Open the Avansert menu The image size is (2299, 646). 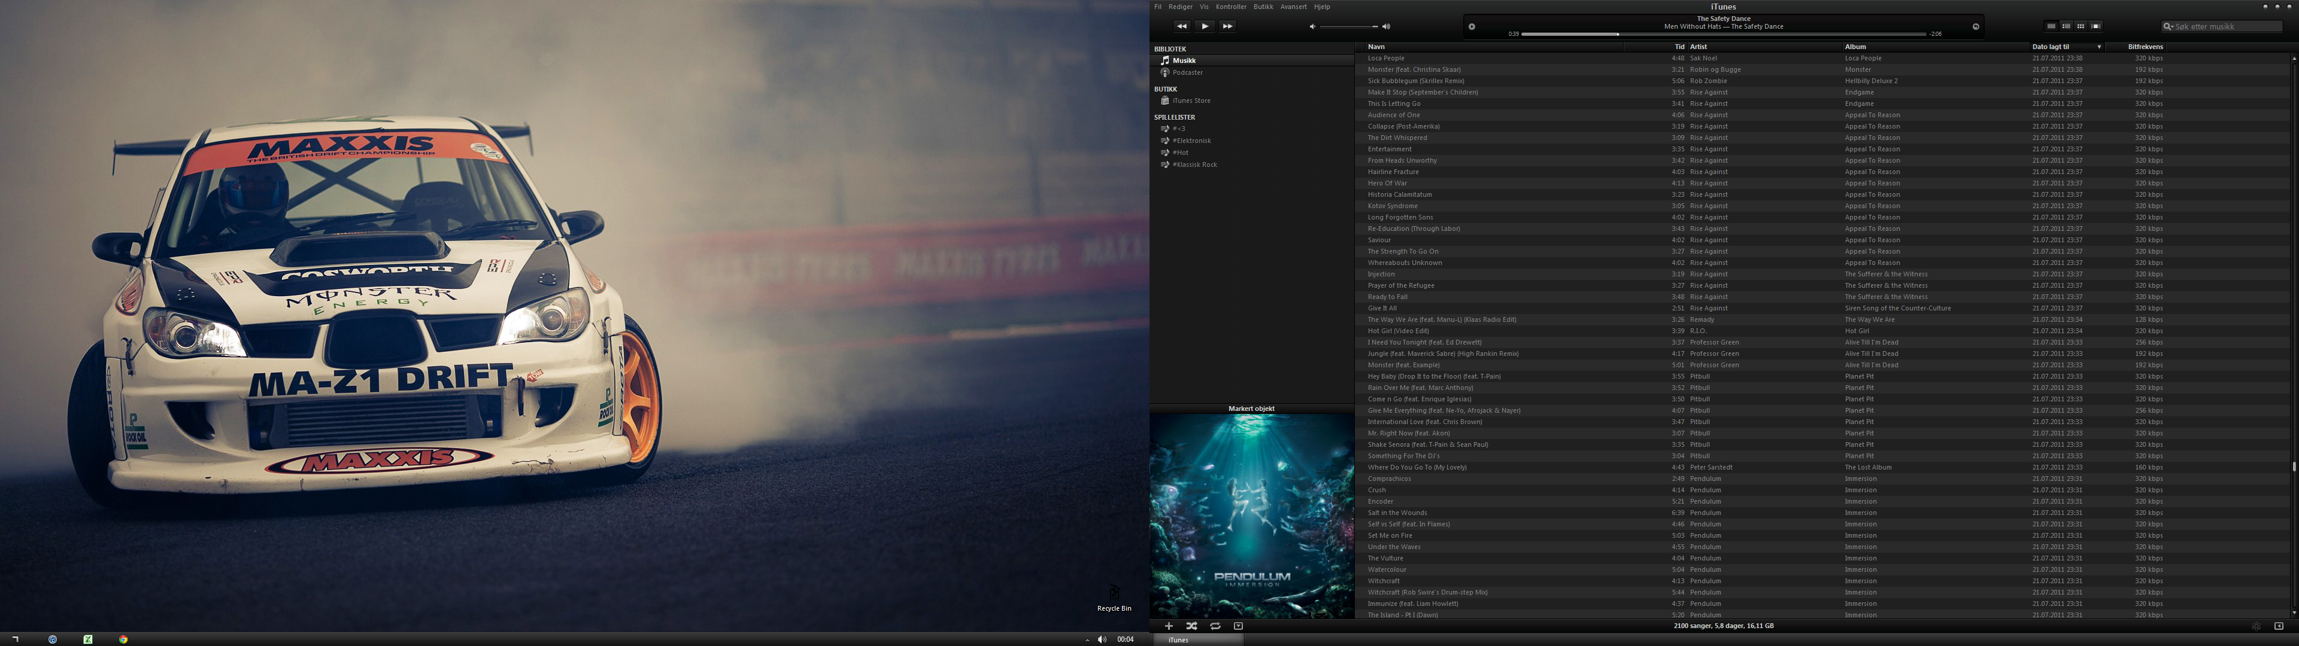click(1293, 7)
